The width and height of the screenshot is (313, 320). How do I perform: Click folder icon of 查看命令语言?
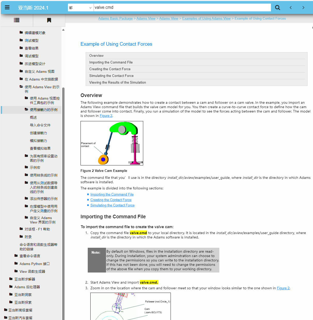coord(16,256)
